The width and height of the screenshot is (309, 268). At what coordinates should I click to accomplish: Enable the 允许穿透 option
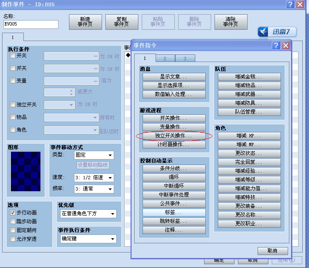(x=13, y=239)
